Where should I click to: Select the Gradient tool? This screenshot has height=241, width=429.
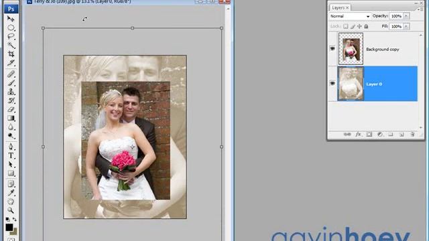[11, 118]
